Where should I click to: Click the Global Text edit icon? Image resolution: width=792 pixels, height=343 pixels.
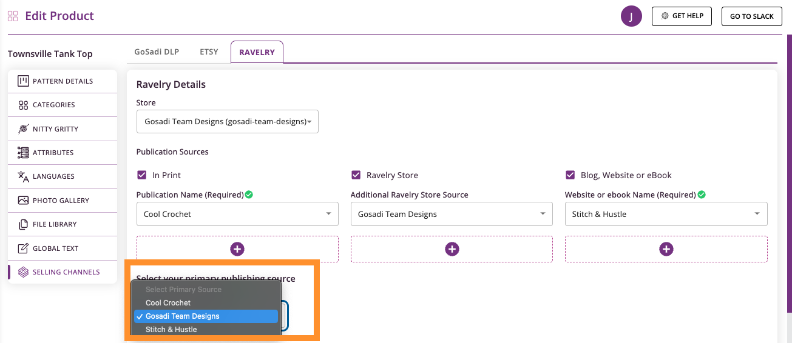[23, 248]
